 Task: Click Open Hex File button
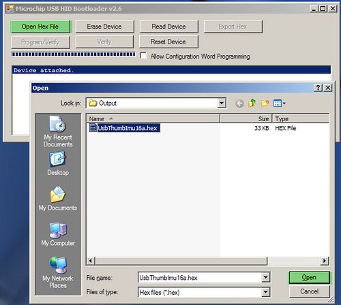40,27
